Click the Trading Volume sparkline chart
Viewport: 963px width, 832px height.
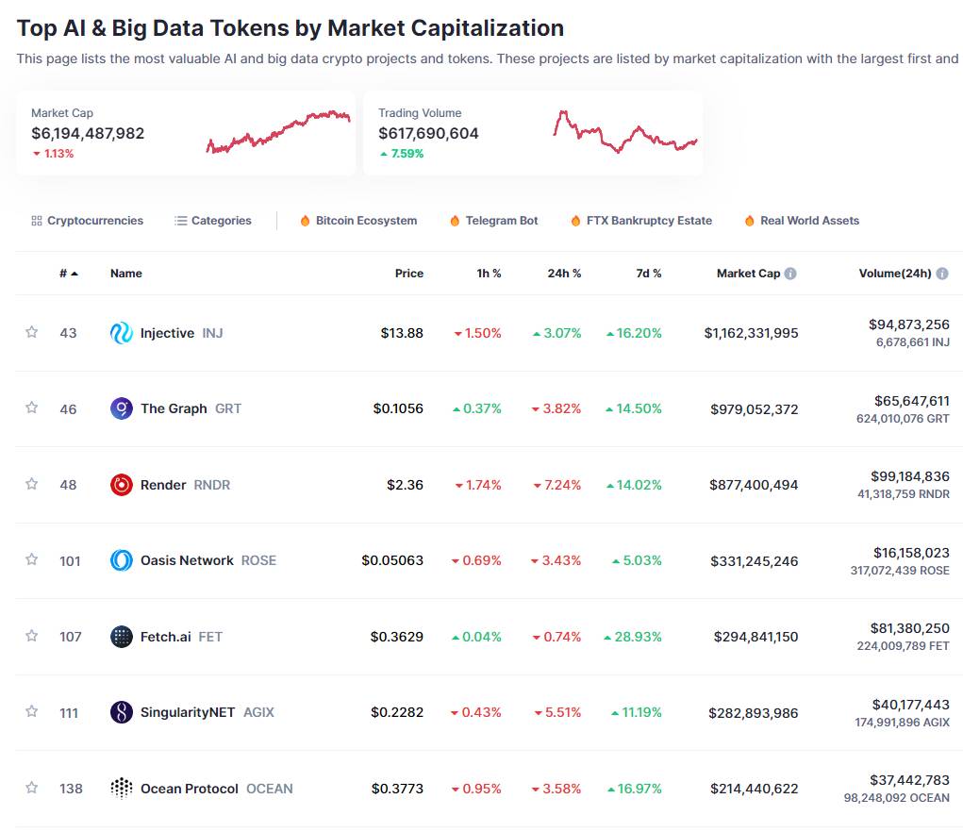[x=625, y=131]
